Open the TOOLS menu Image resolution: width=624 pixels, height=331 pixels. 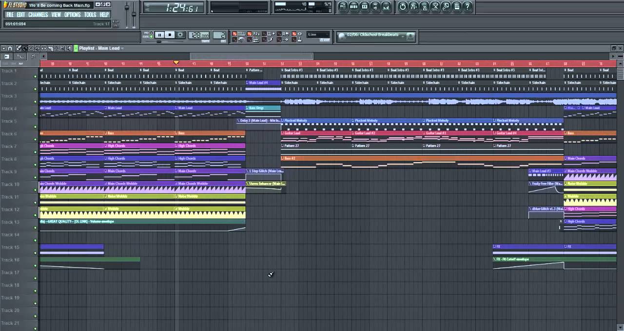point(90,15)
